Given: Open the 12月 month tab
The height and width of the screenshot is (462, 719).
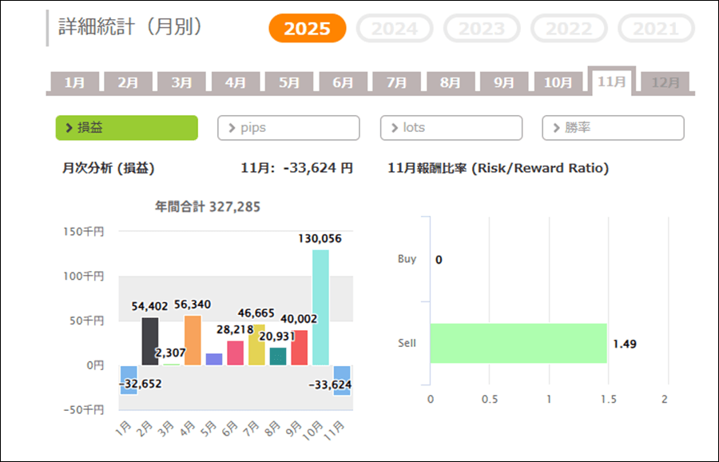Looking at the screenshot, I should (665, 82).
